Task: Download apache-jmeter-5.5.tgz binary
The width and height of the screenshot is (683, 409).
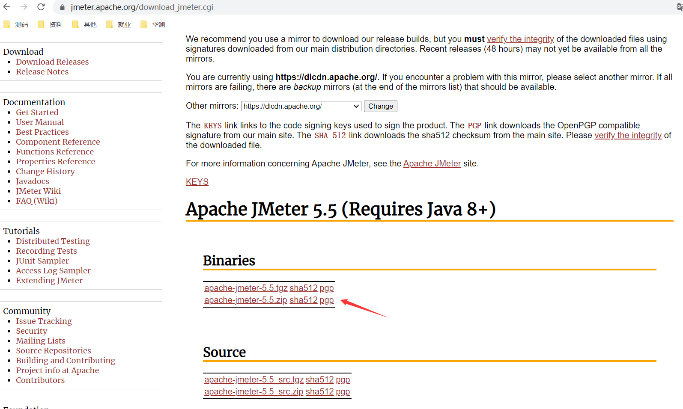Action: (246, 288)
